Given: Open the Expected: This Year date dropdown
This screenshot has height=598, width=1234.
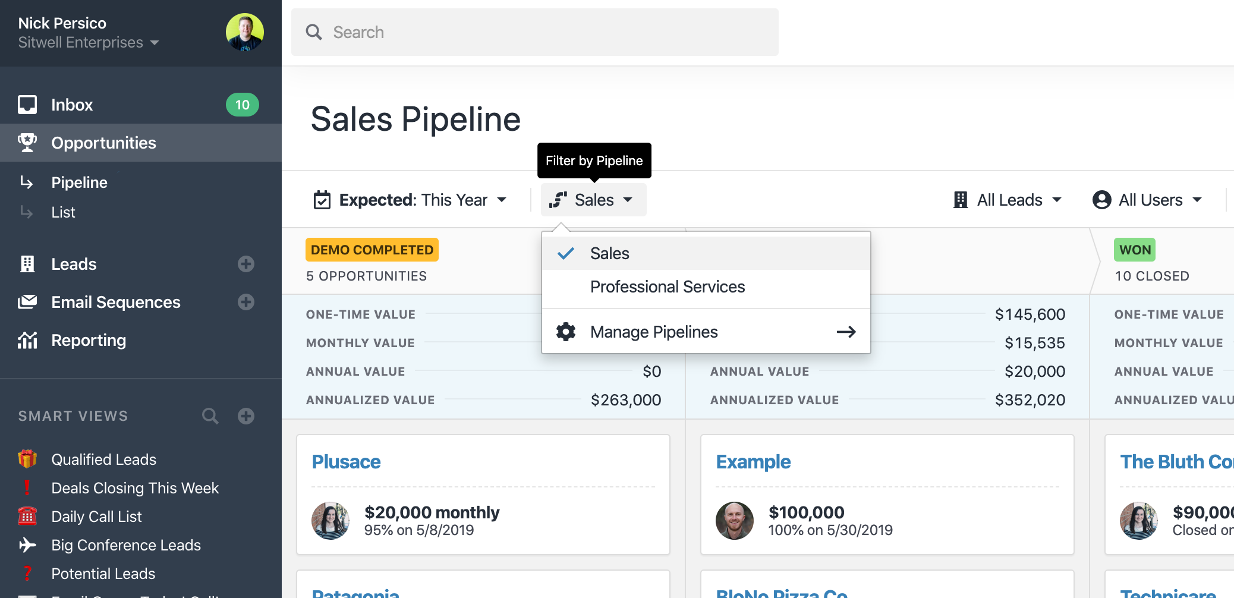Looking at the screenshot, I should point(411,200).
